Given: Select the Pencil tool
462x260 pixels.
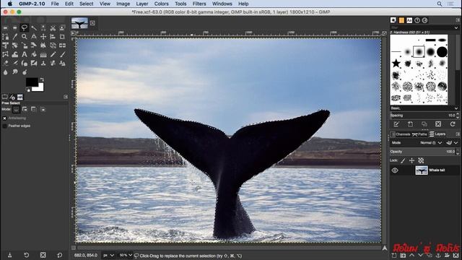Looking at the screenshot, I should pyautogui.click(x=53, y=55).
